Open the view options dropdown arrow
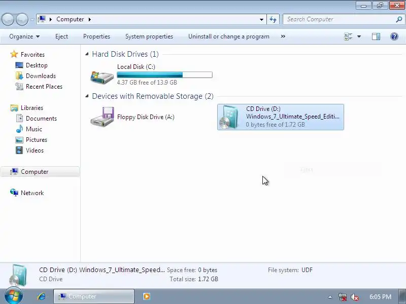 click(359, 36)
